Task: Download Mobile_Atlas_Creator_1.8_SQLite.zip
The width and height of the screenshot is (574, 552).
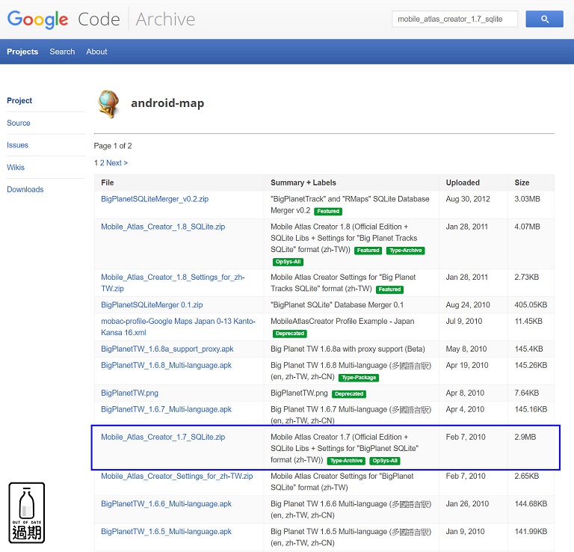Action: [163, 227]
